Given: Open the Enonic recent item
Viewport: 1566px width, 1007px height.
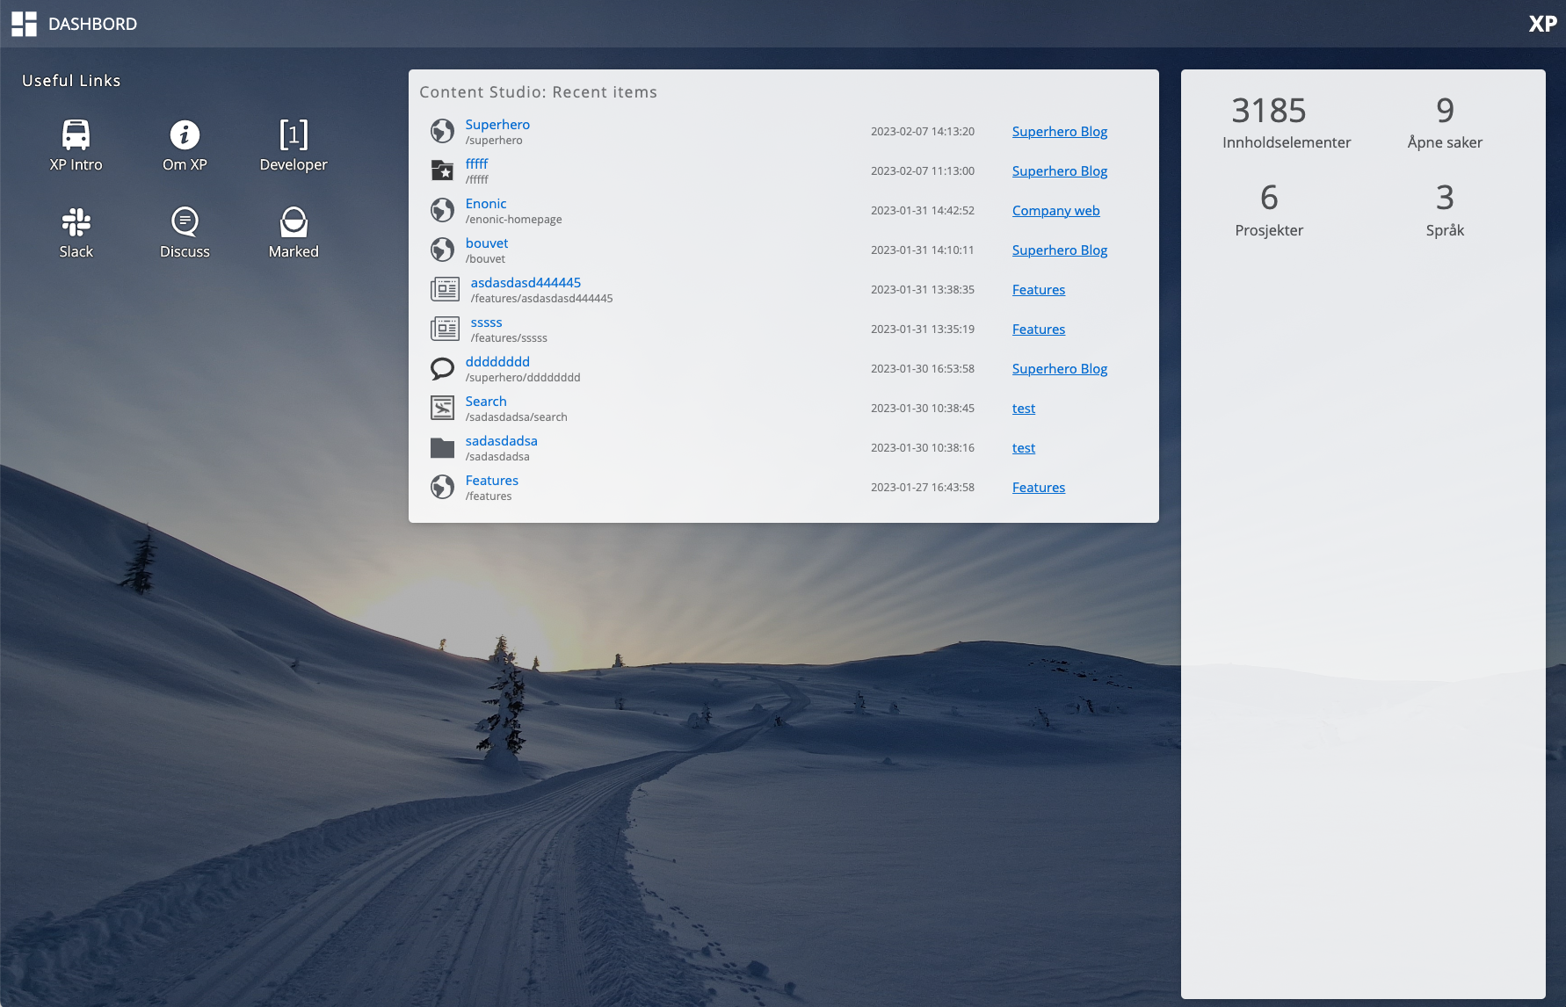Looking at the screenshot, I should [x=486, y=203].
